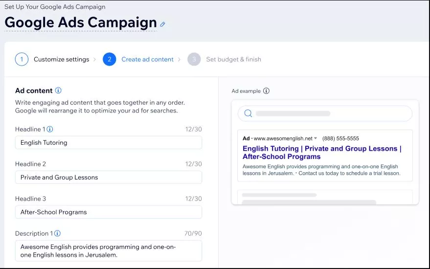Image resolution: width=430 pixels, height=269 pixels.
Task: Click the pencil edit icon beside campaign title
Action: [x=162, y=24]
